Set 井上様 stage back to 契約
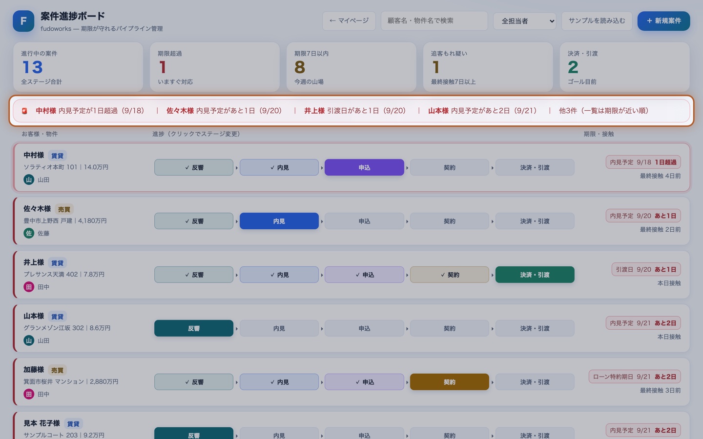This screenshot has height=439, width=703. point(450,275)
